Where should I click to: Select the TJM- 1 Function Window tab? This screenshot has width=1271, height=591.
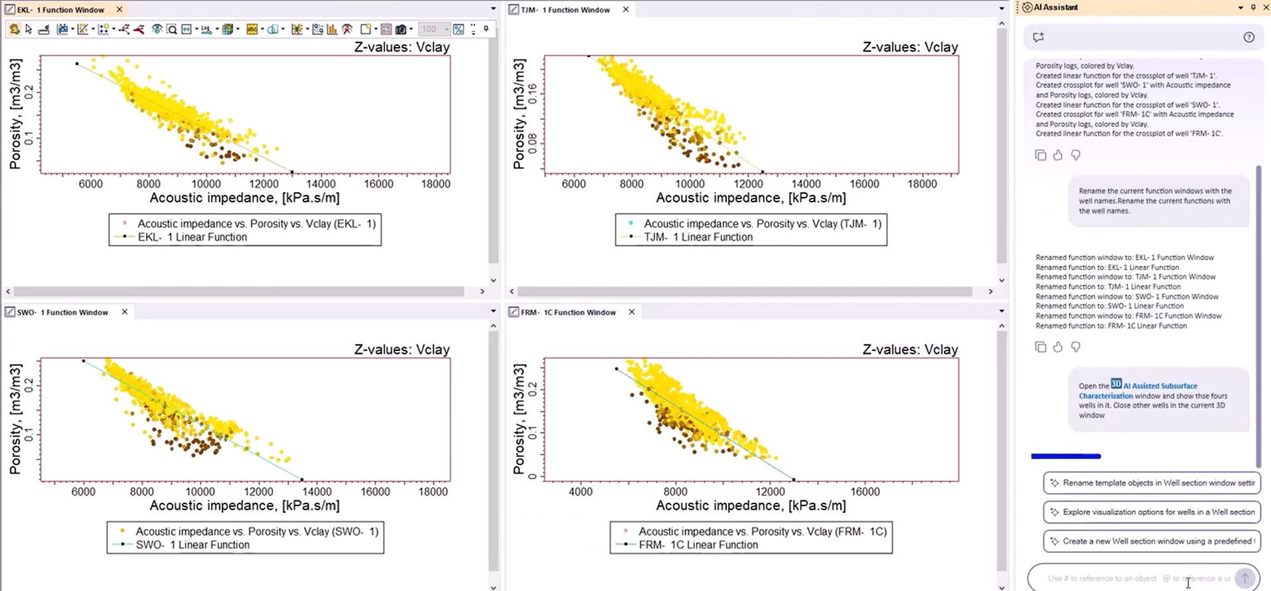tap(565, 10)
